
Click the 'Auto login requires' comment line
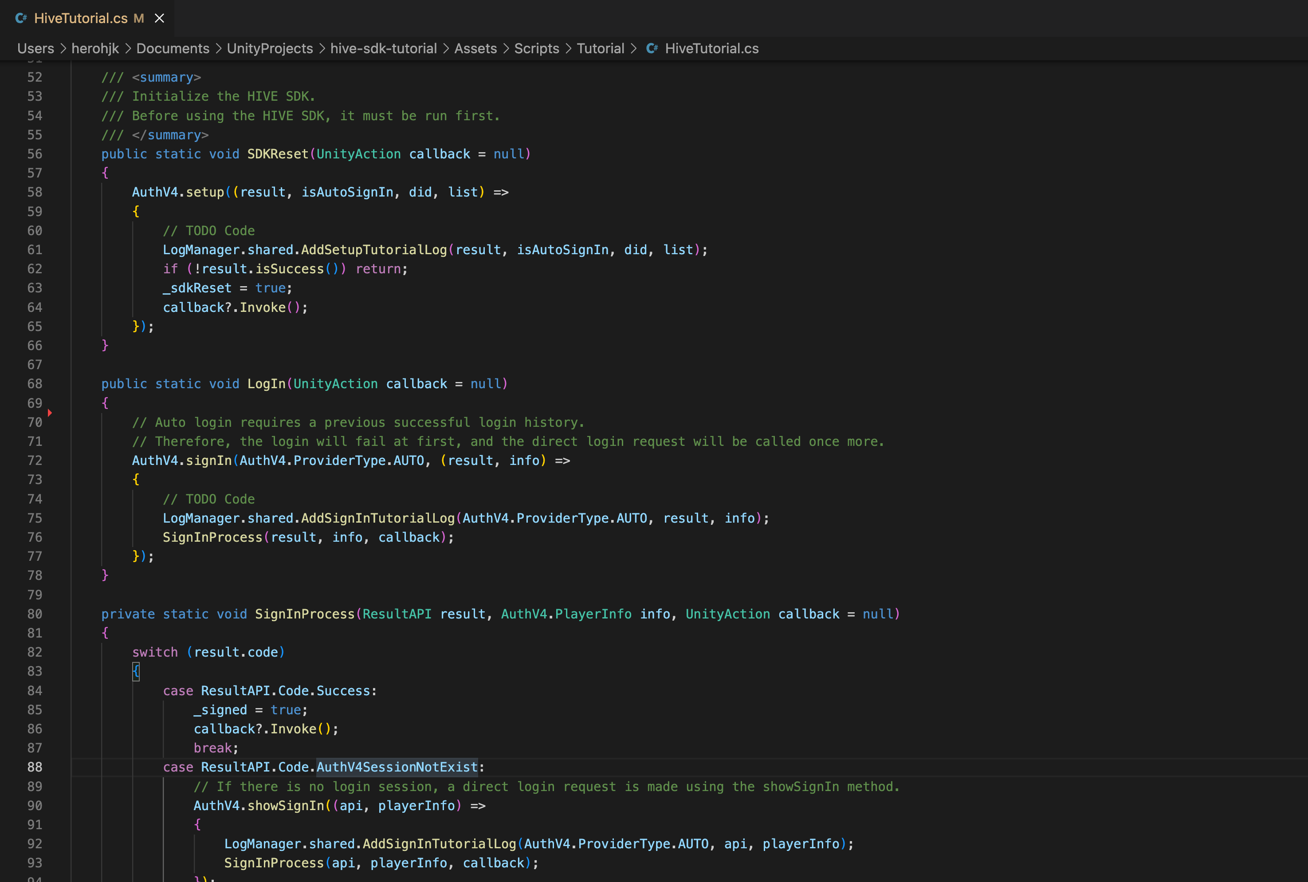coord(358,422)
